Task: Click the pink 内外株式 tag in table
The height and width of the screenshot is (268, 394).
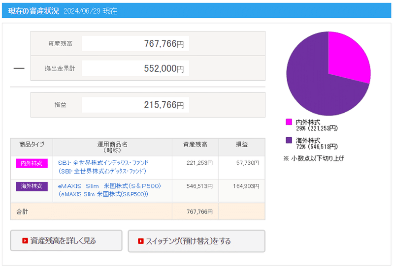Action: point(32,163)
